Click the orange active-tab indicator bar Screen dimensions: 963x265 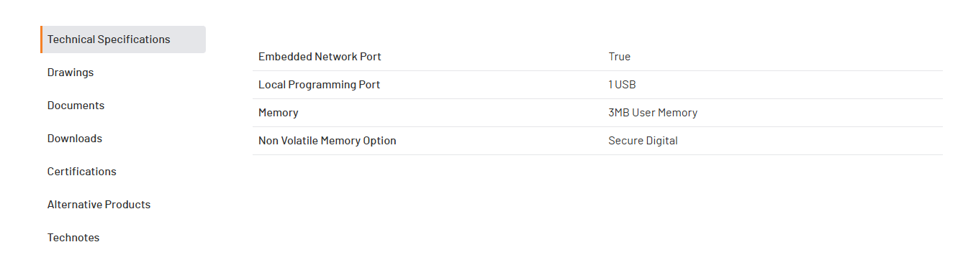click(x=42, y=39)
